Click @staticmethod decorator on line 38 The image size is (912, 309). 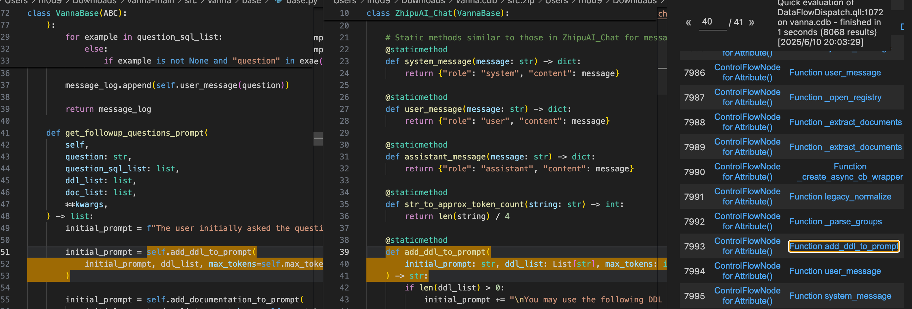(416, 240)
